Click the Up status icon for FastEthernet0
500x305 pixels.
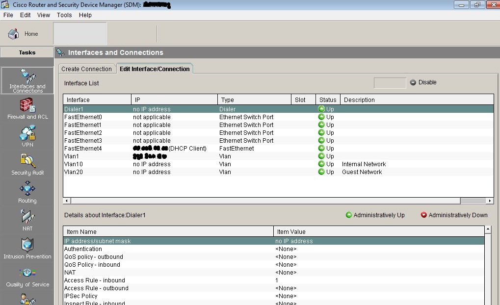tap(321, 117)
